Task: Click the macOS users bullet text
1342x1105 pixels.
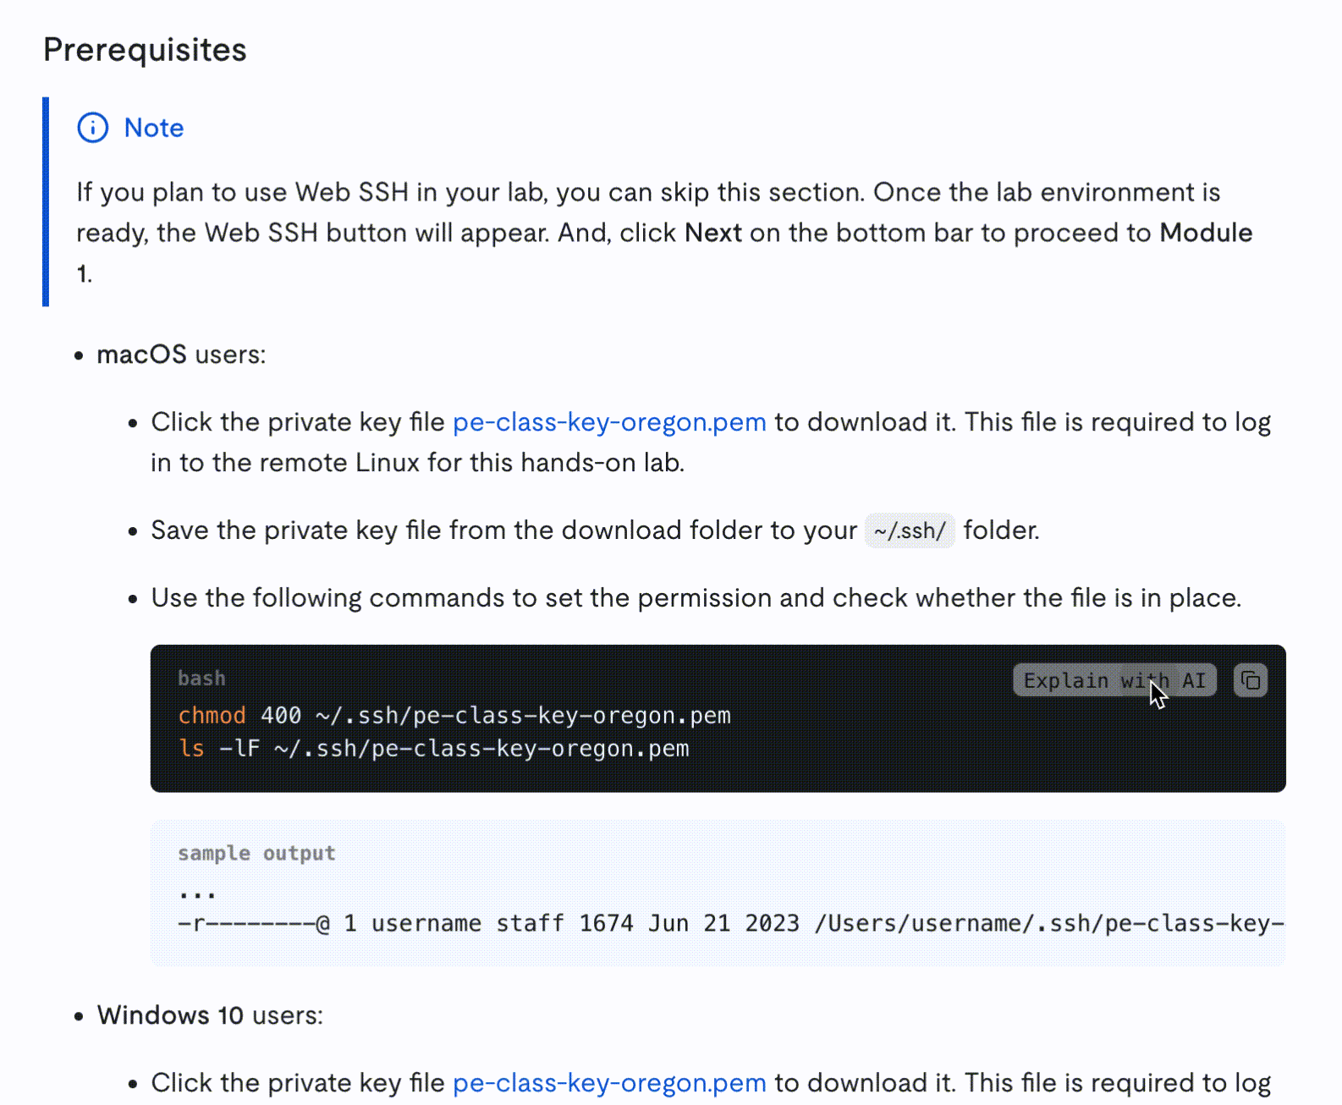Action: (x=181, y=355)
